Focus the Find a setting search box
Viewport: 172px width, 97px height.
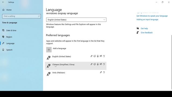click(x=21, y=16)
